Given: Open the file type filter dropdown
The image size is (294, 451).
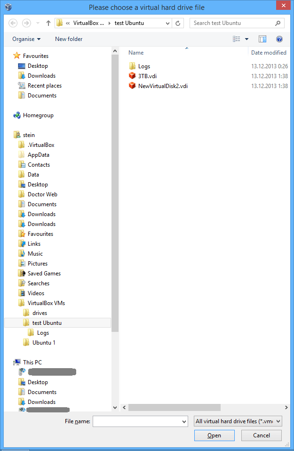Looking at the screenshot, I should point(238,421).
